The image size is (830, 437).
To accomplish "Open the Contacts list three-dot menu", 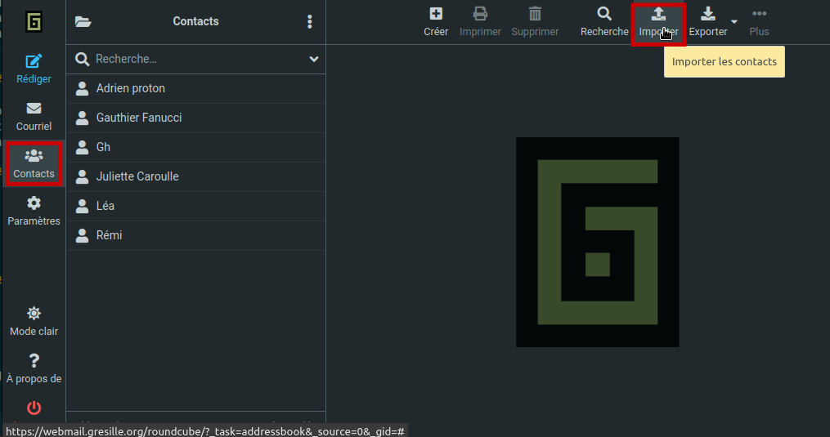I will [309, 22].
